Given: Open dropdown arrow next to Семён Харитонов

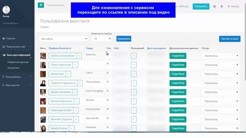Looking at the screenshot, I should (x=75, y=65).
